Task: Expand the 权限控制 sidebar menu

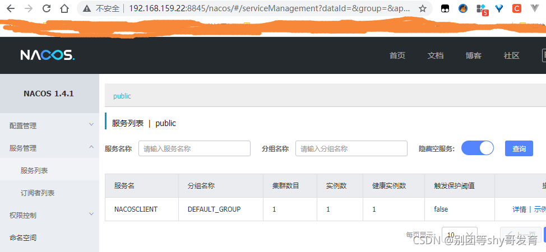Action: (49, 215)
